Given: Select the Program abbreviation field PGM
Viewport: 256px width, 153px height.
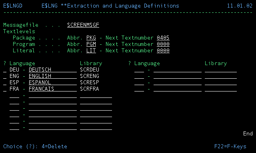Looking at the screenshot, I should [91, 44].
